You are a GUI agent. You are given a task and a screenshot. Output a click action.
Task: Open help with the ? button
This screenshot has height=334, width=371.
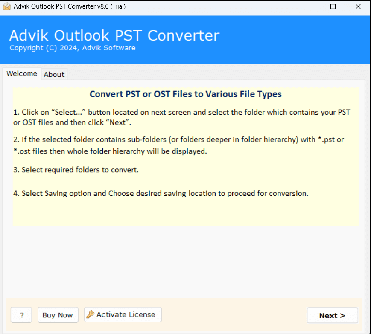(21, 315)
